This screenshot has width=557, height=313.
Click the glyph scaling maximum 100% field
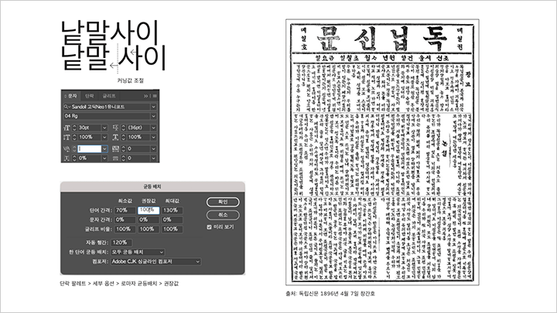pos(172,230)
